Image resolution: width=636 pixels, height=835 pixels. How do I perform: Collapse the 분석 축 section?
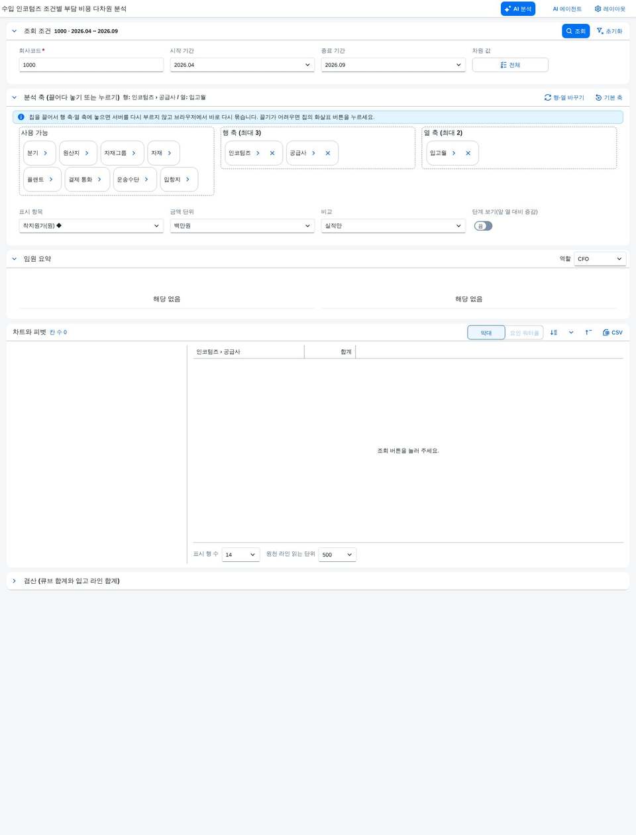pos(15,97)
